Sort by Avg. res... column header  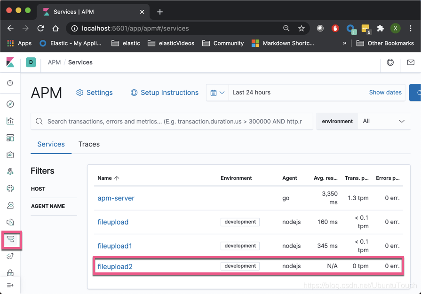pos(326,178)
